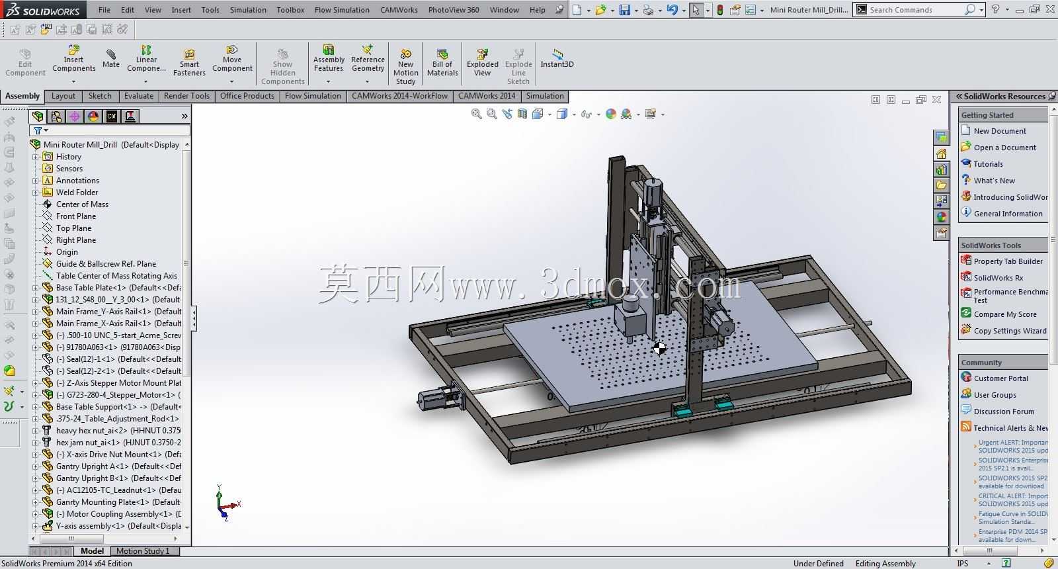Viewport: 1058px width, 569px height.
Task: Open the Smart Fasteners tool
Action: click(x=189, y=63)
